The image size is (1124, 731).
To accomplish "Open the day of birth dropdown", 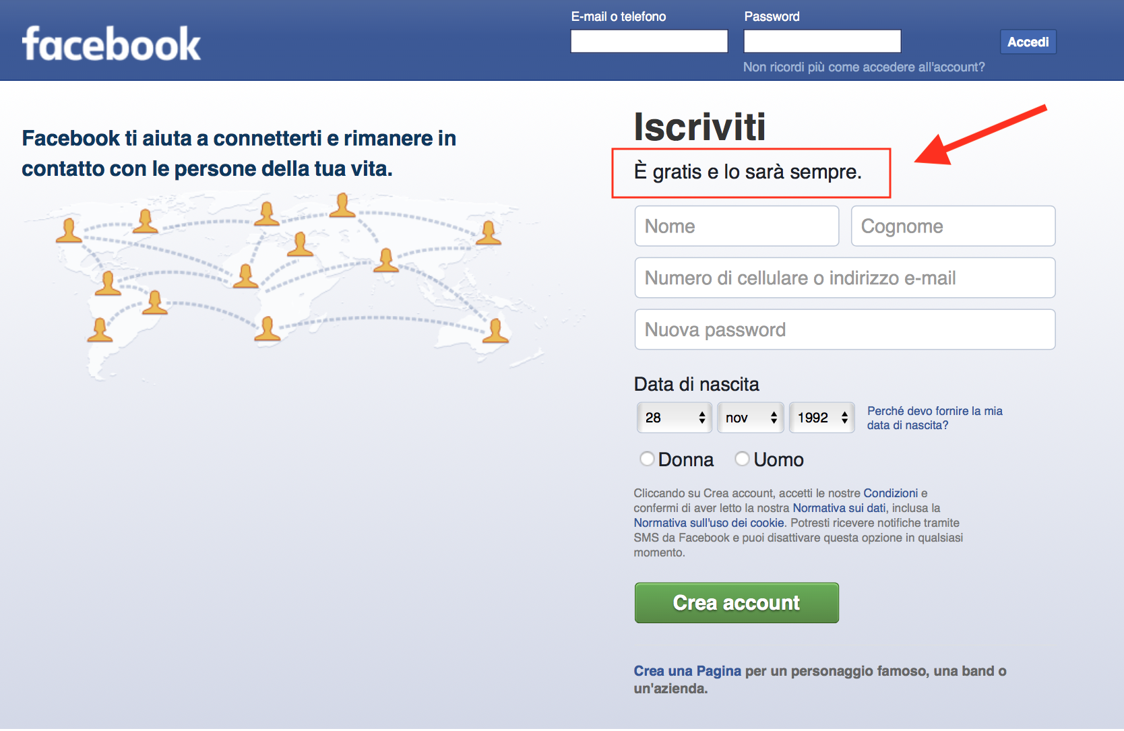I will coord(674,417).
